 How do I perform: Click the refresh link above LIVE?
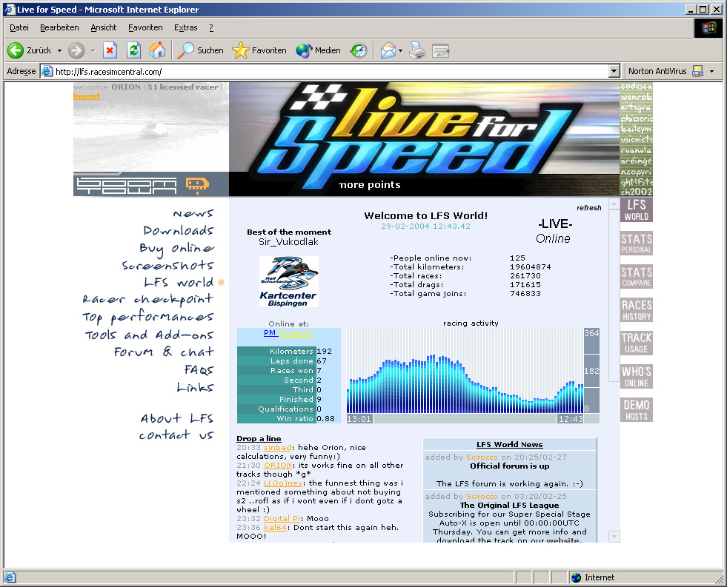(x=589, y=208)
